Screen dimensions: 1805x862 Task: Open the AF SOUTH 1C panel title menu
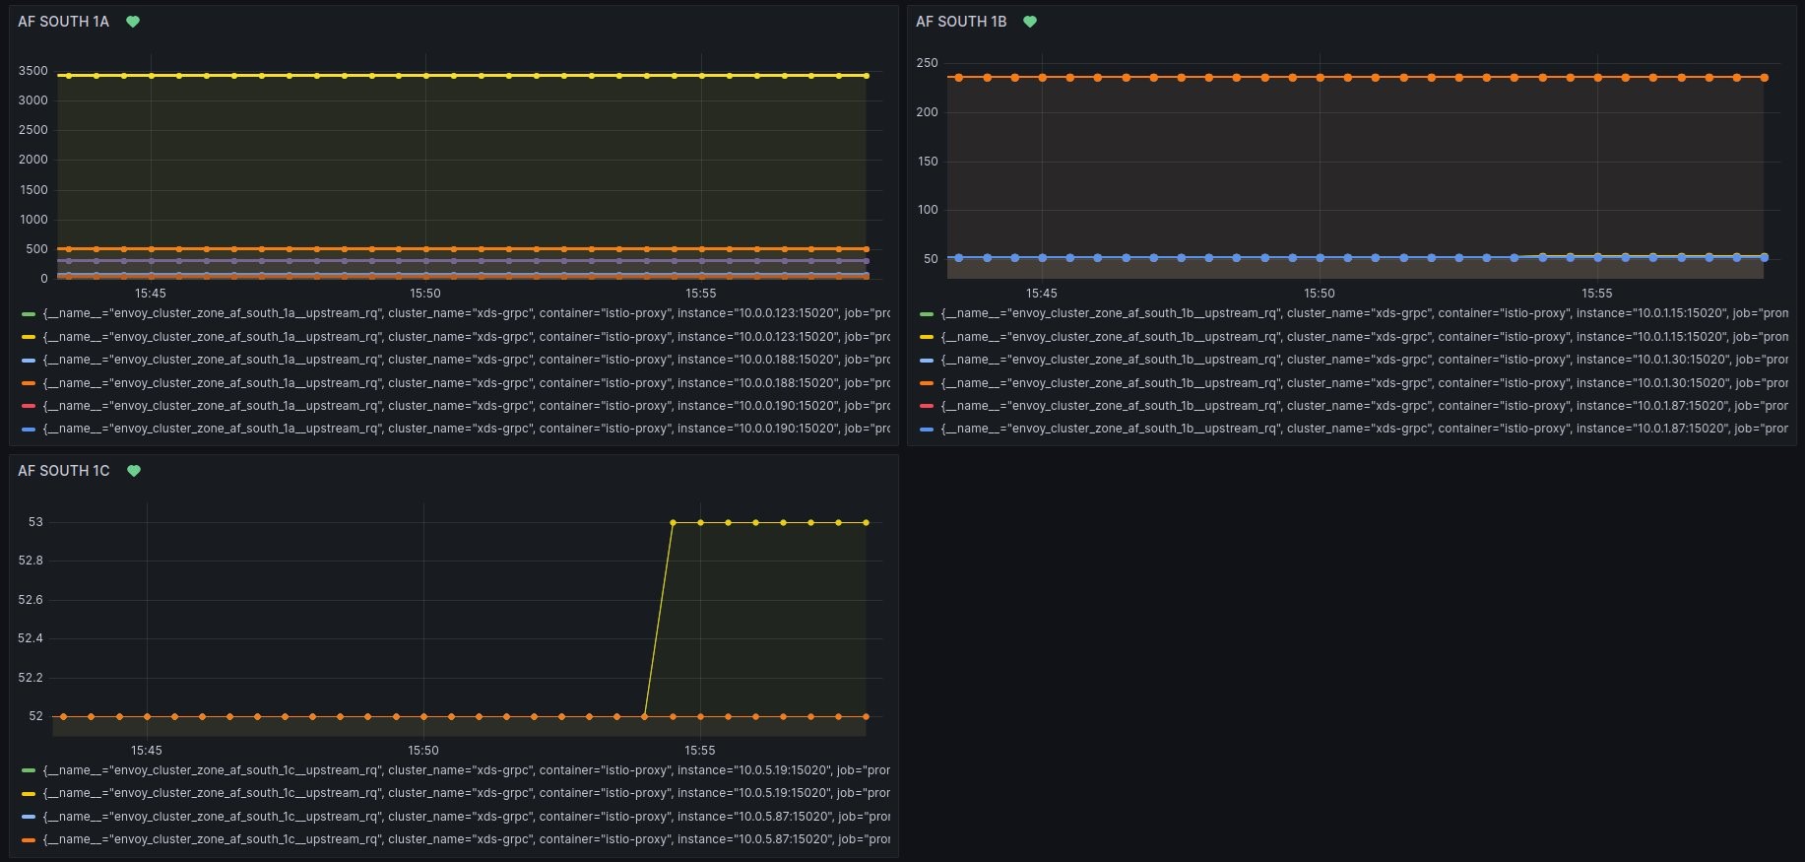click(64, 471)
